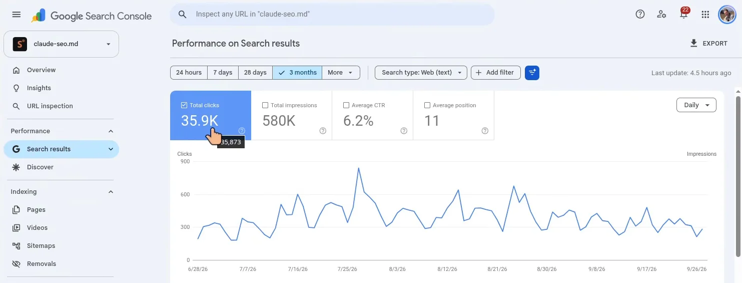Open the users and settings icon
This screenshot has height=283, width=742.
tap(661, 14)
